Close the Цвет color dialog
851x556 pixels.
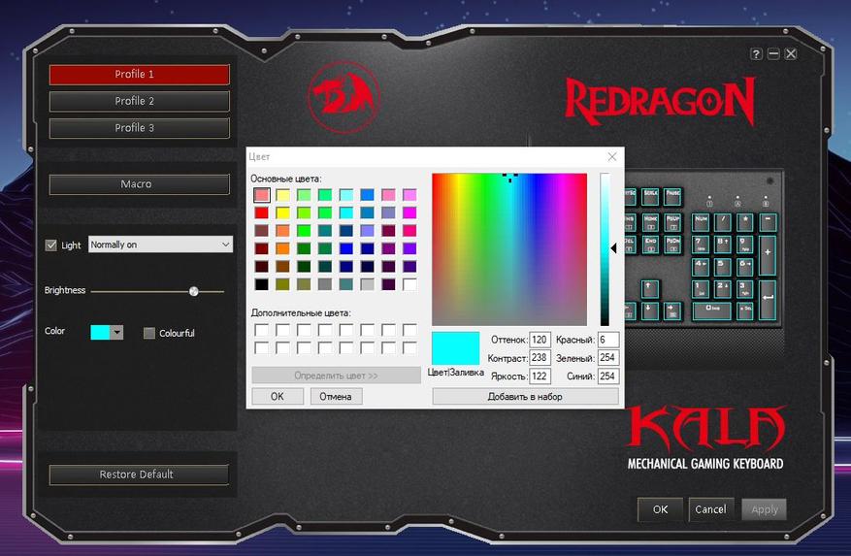tap(612, 157)
